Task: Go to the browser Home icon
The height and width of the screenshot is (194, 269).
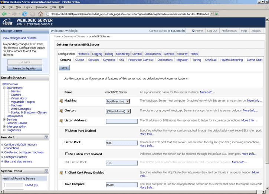Action: pos(40,14)
